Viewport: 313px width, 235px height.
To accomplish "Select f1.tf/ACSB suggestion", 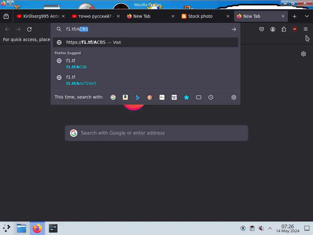I will click(x=145, y=64).
